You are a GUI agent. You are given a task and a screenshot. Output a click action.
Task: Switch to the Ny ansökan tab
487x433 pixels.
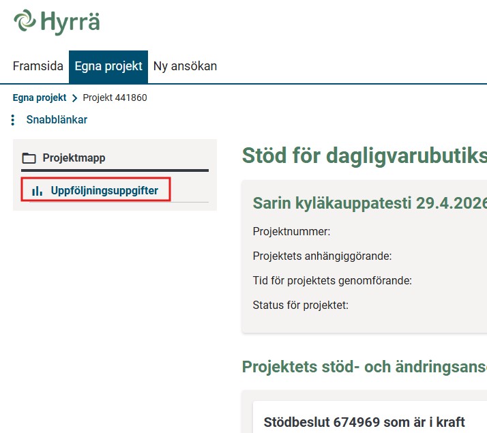(185, 66)
